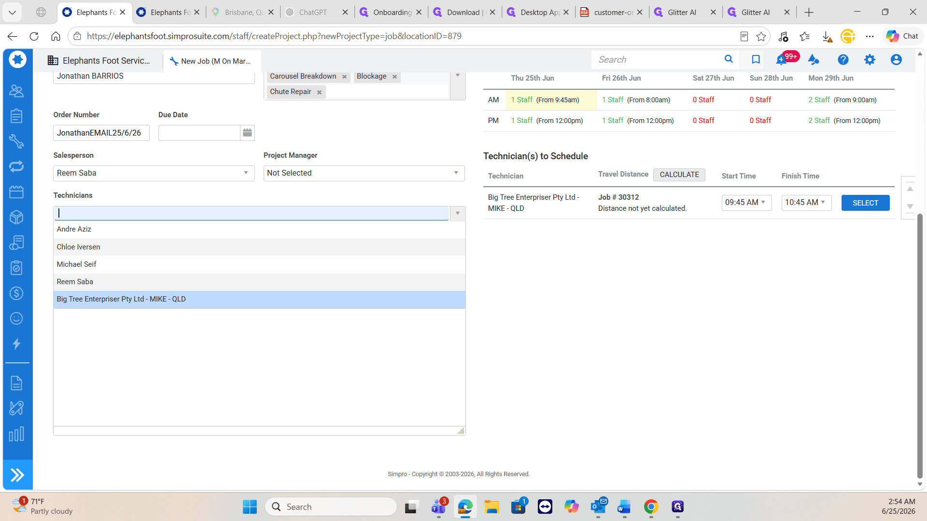Open the People sidebar icon

[16, 91]
